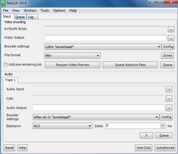Click the AviSynth Script input field

click(x=106, y=29)
